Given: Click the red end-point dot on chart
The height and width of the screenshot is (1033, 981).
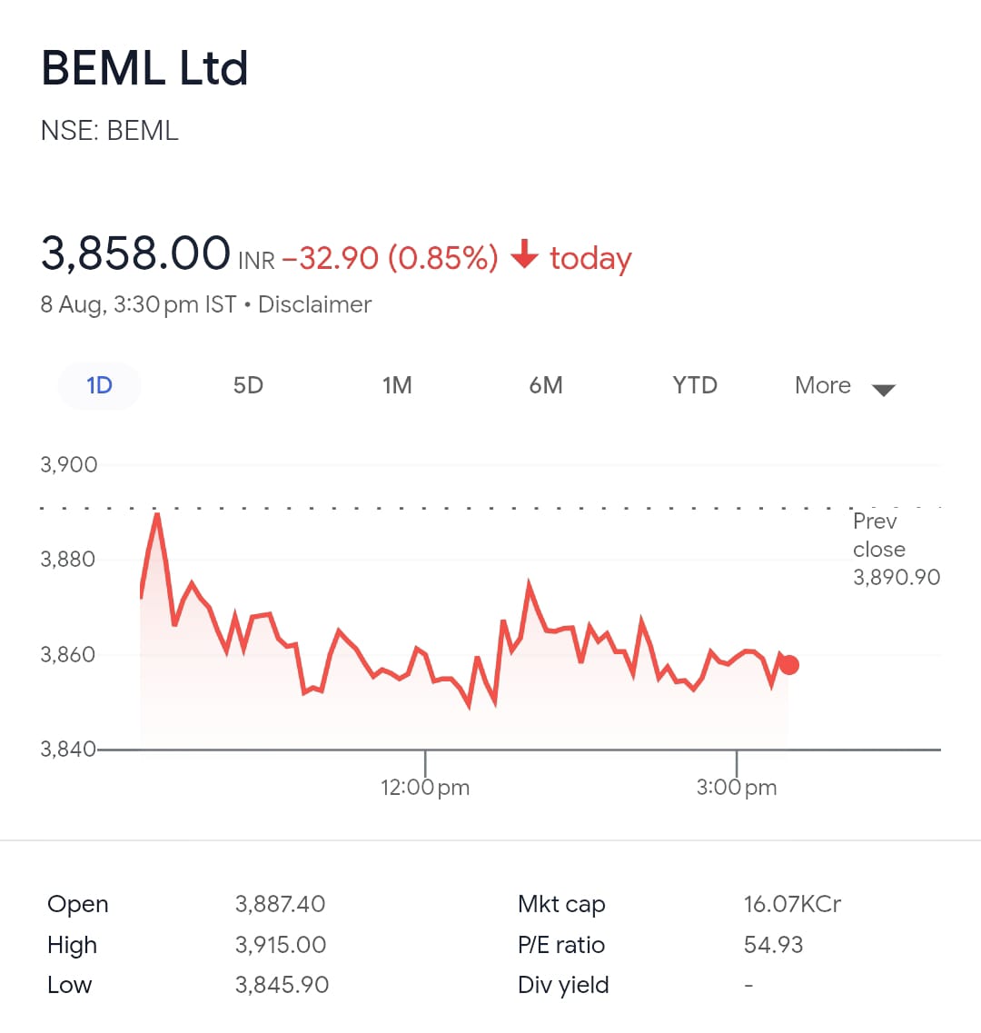Looking at the screenshot, I should (x=789, y=665).
